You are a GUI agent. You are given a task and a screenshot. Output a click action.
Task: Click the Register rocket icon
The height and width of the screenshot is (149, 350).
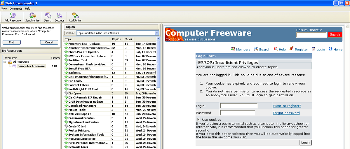[291, 49]
